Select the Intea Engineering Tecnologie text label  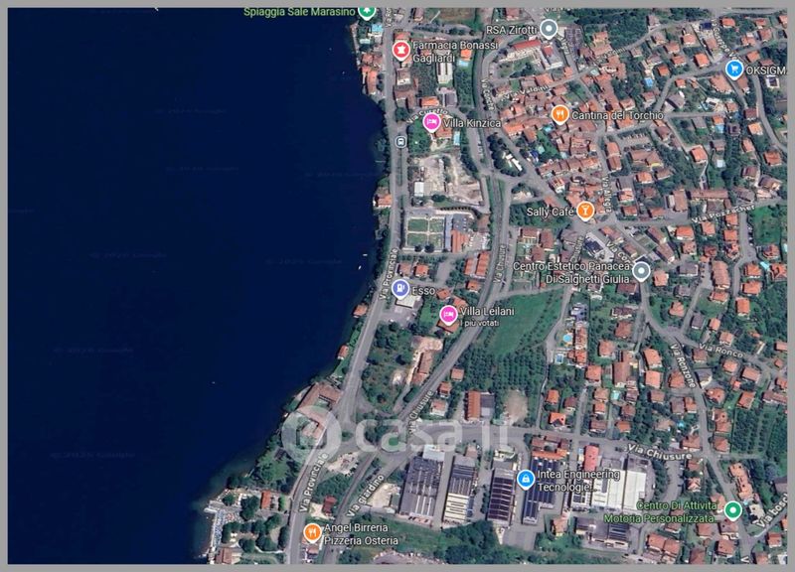(x=578, y=481)
